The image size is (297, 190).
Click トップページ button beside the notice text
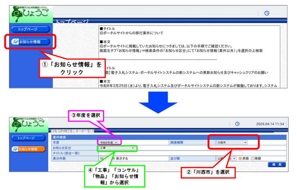point(31,29)
